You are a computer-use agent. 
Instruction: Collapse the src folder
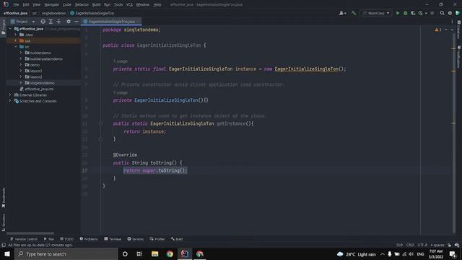point(16,46)
